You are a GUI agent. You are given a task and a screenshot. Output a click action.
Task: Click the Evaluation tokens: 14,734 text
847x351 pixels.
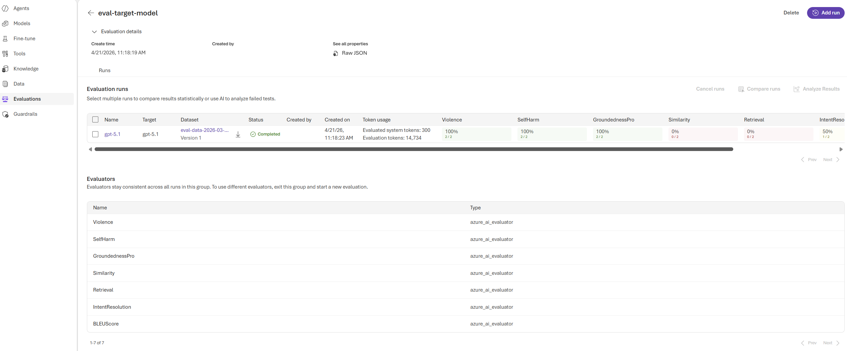[392, 138]
